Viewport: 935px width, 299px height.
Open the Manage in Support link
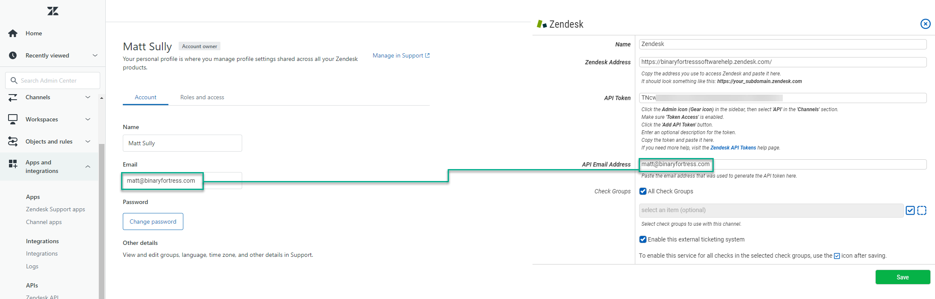point(401,55)
